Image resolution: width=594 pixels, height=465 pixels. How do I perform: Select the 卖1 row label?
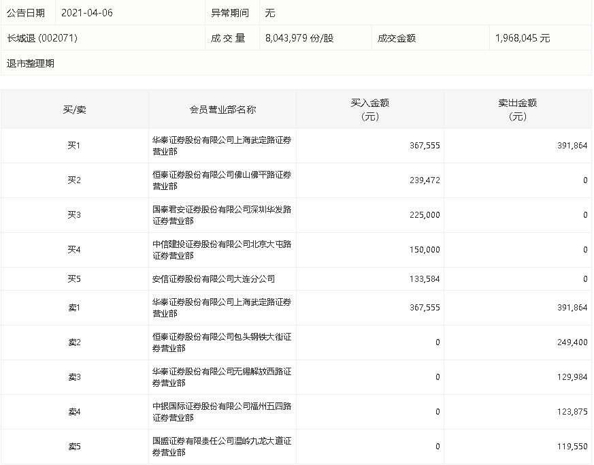[74, 308]
